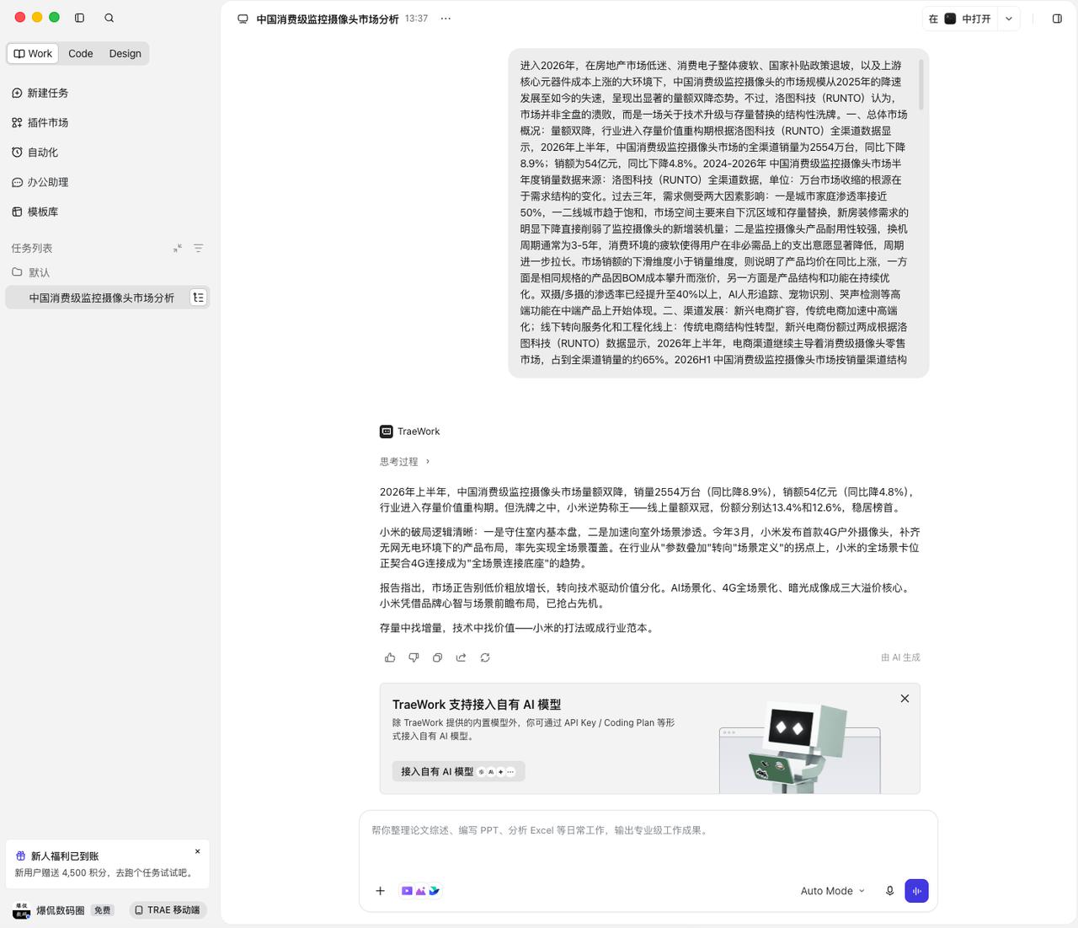Click the TraeWork 支持接入自有 AI 模型 heading
Image resolution: width=1078 pixels, height=928 pixels.
tap(477, 705)
